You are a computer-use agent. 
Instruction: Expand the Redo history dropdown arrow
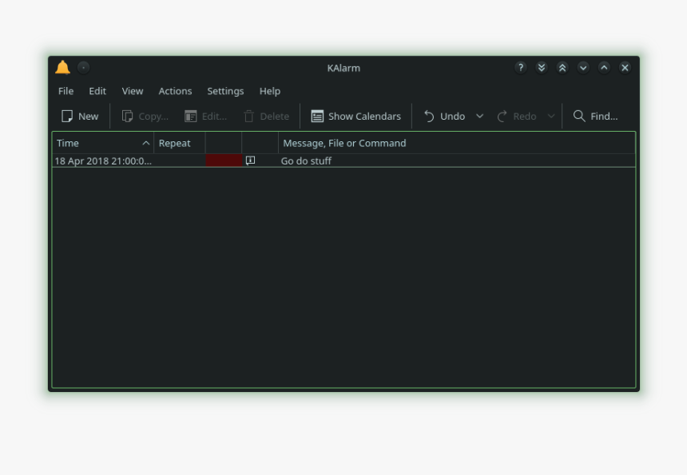[x=551, y=117]
